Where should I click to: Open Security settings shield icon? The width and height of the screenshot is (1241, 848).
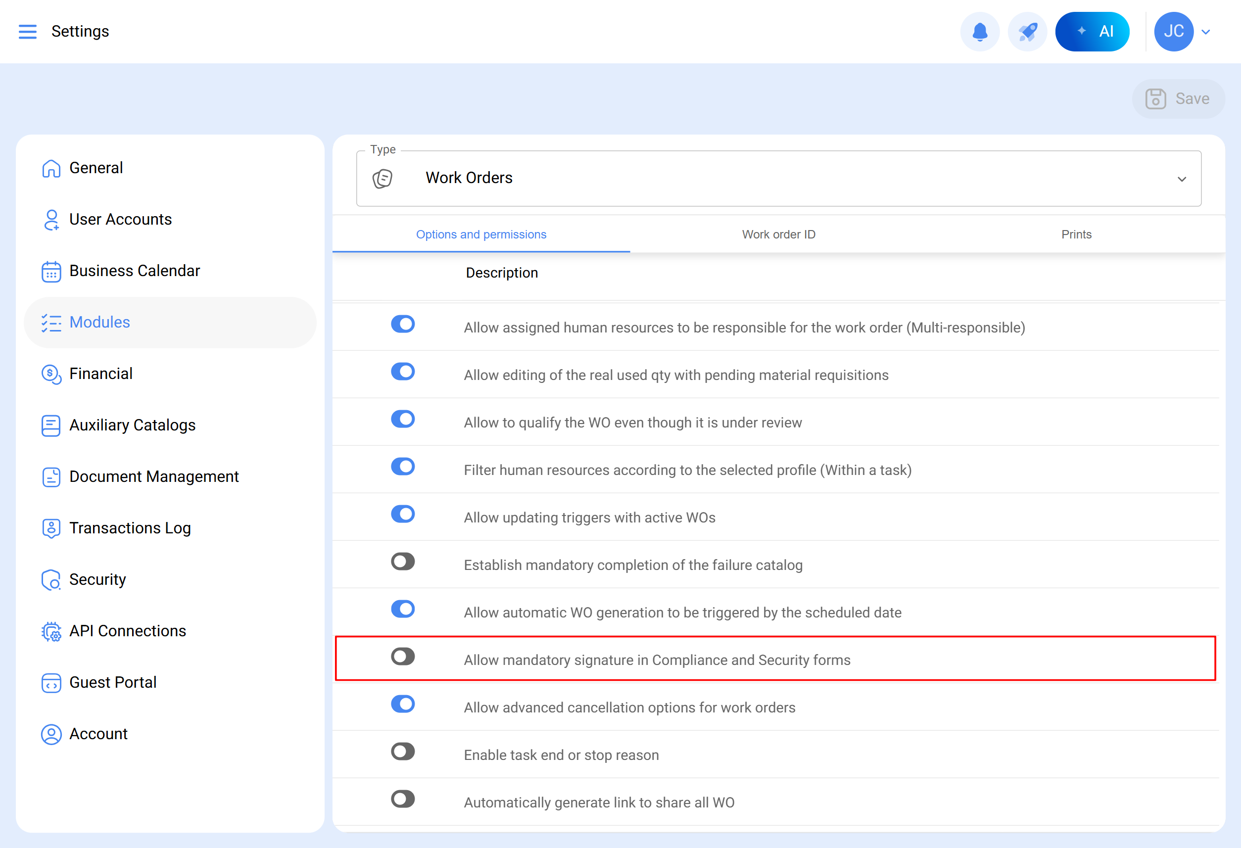tap(51, 579)
